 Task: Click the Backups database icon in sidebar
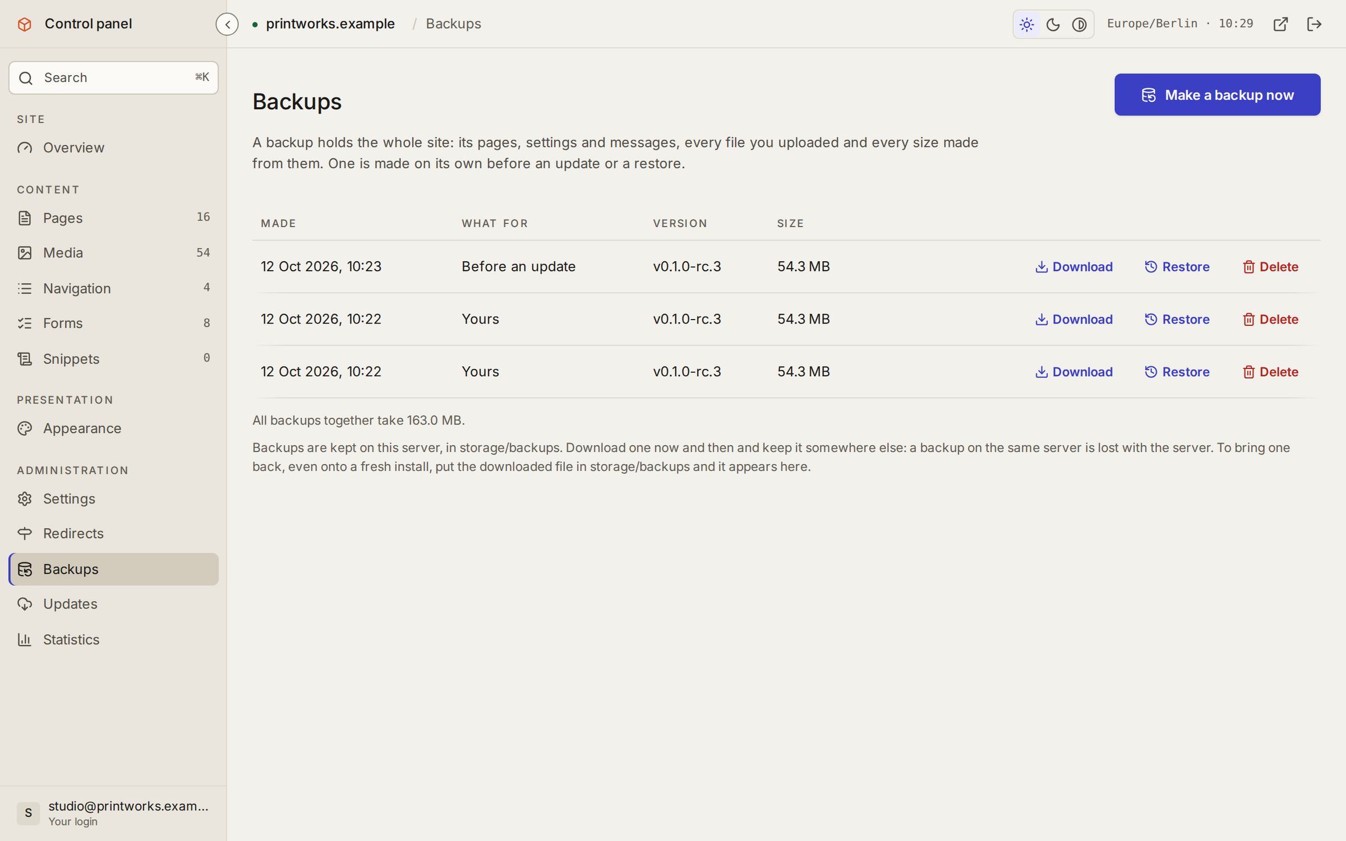(25, 569)
